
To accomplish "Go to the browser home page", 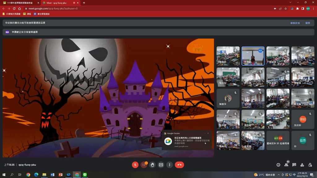I will (20, 8).
